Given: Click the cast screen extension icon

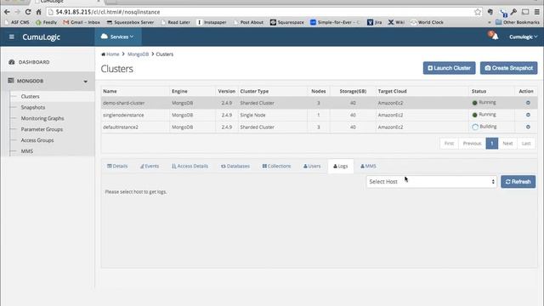Looking at the screenshot, I should point(525,12).
